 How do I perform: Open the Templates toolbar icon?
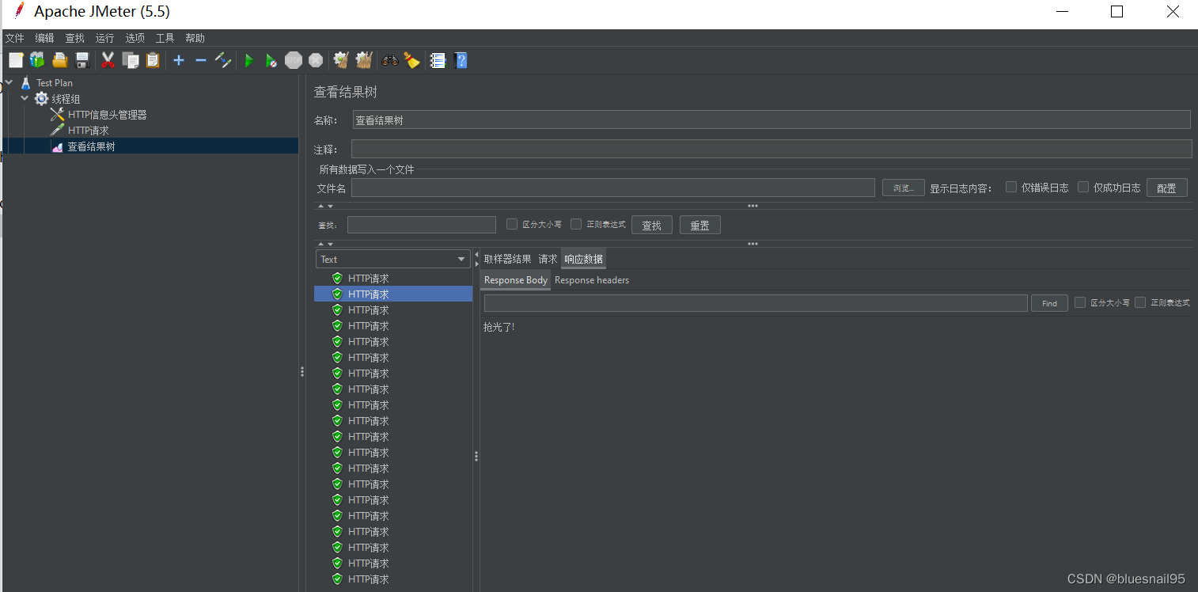tap(37, 60)
